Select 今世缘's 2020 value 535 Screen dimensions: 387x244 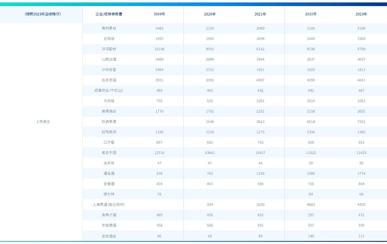tap(210, 101)
